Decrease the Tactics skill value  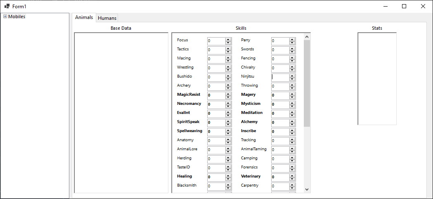pyautogui.click(x=228, y=52)
